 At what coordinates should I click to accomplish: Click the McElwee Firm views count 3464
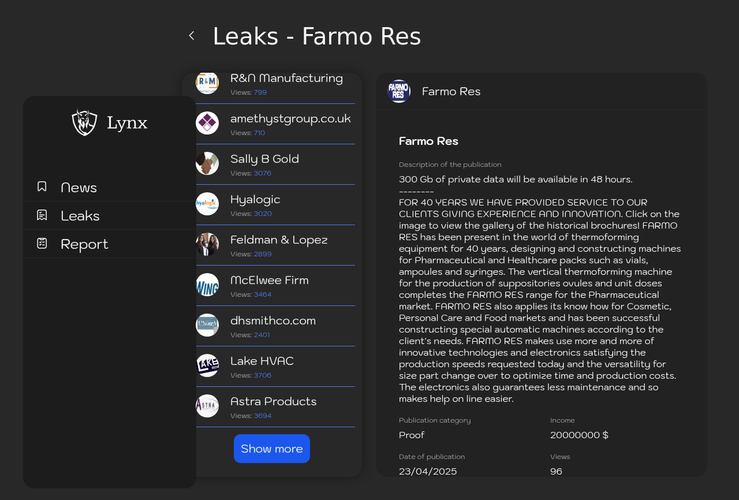coord(263,294)
